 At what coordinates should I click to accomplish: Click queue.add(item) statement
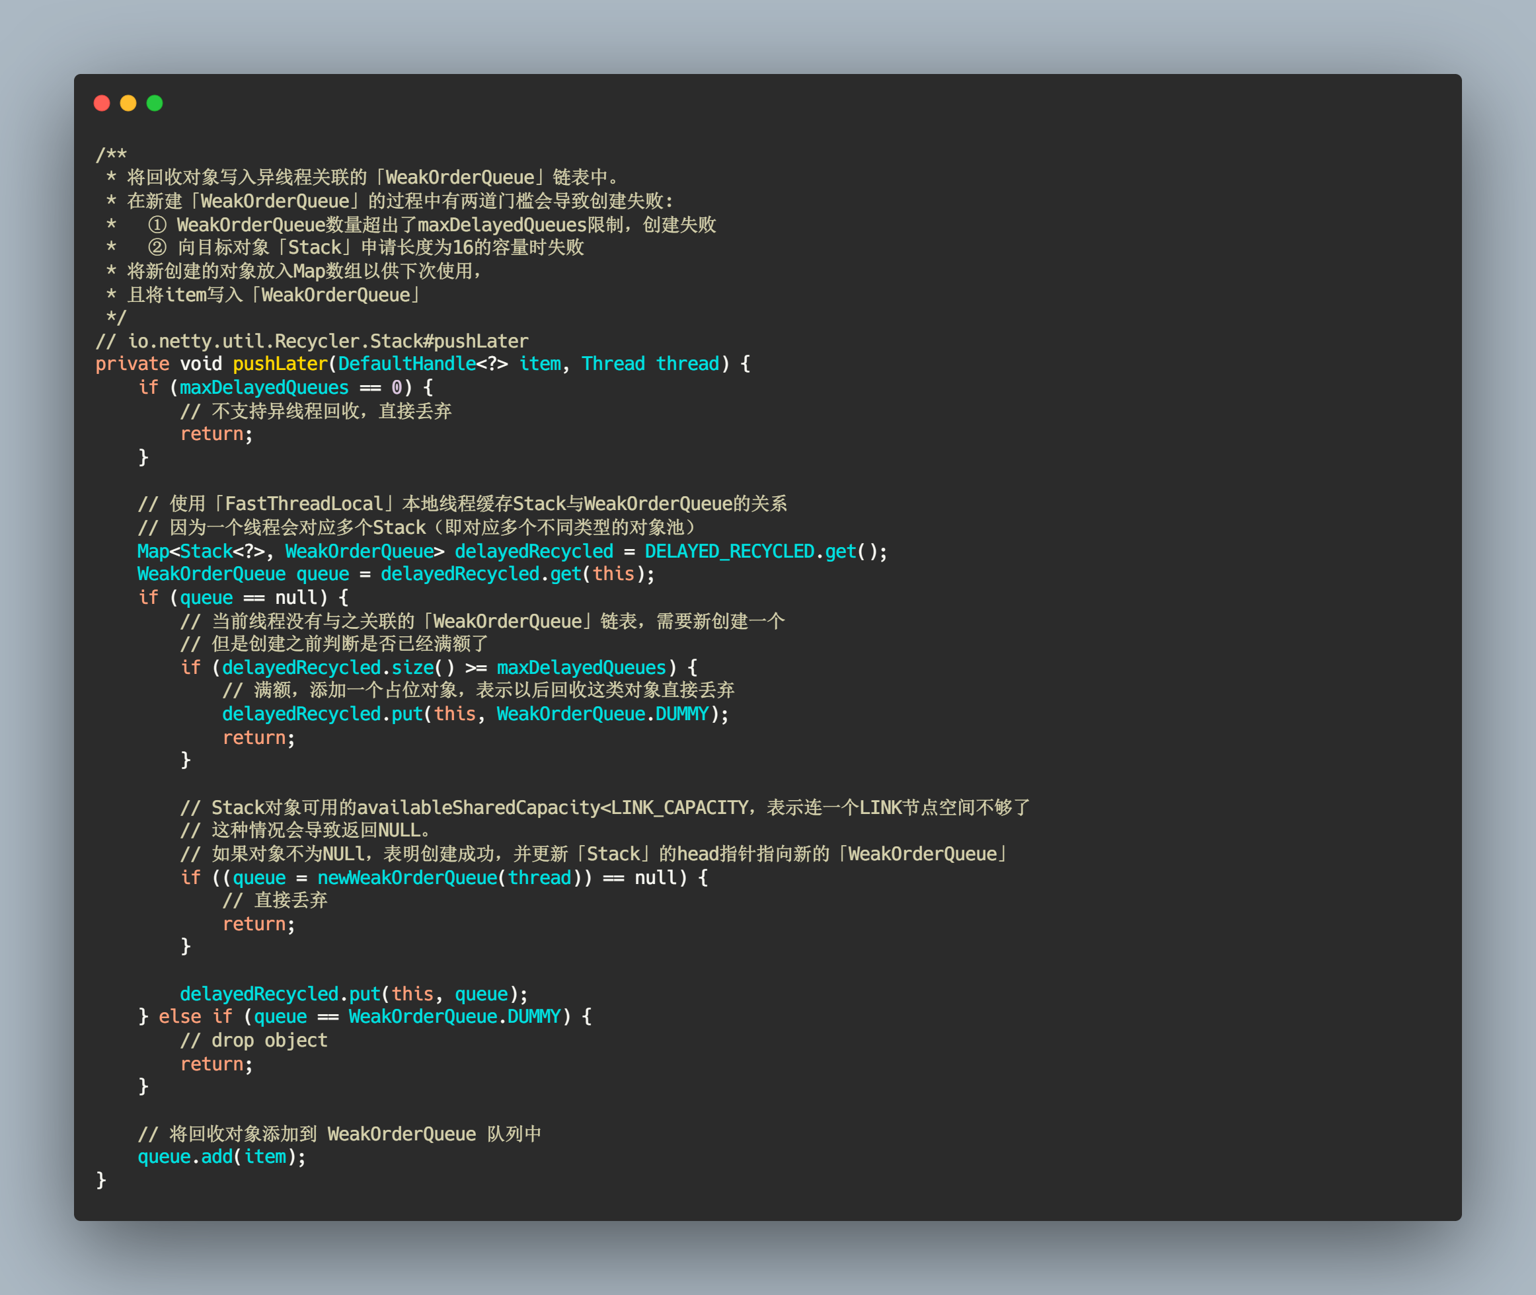coord(221,1157)
